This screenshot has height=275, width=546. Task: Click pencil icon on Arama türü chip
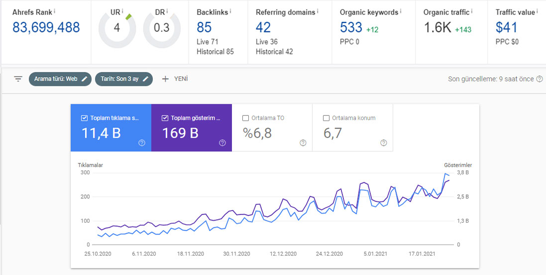click(84, 79)
